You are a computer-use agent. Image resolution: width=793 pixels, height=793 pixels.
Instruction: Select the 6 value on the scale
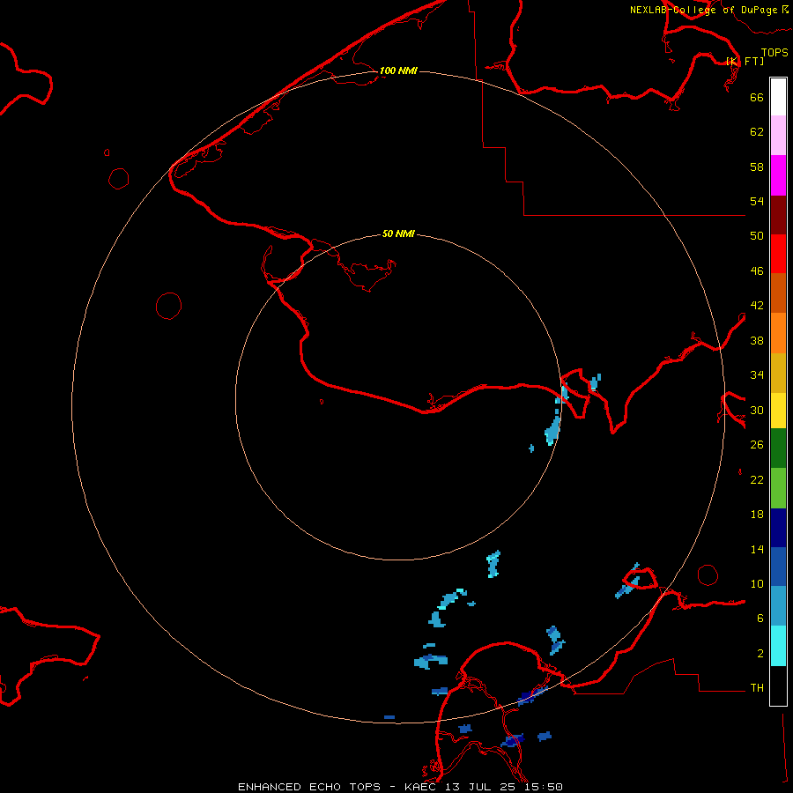760,618
